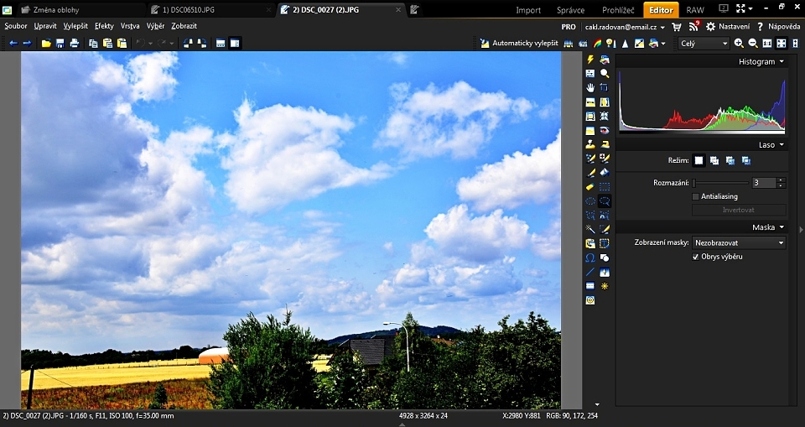
Task: Open the shopping cart icon
Action: click(x=677, y=27)
